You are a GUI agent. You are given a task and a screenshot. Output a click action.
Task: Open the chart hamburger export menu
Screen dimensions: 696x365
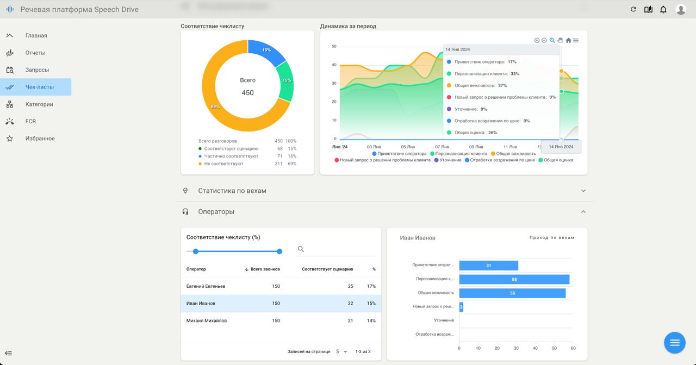coord(576,40)
